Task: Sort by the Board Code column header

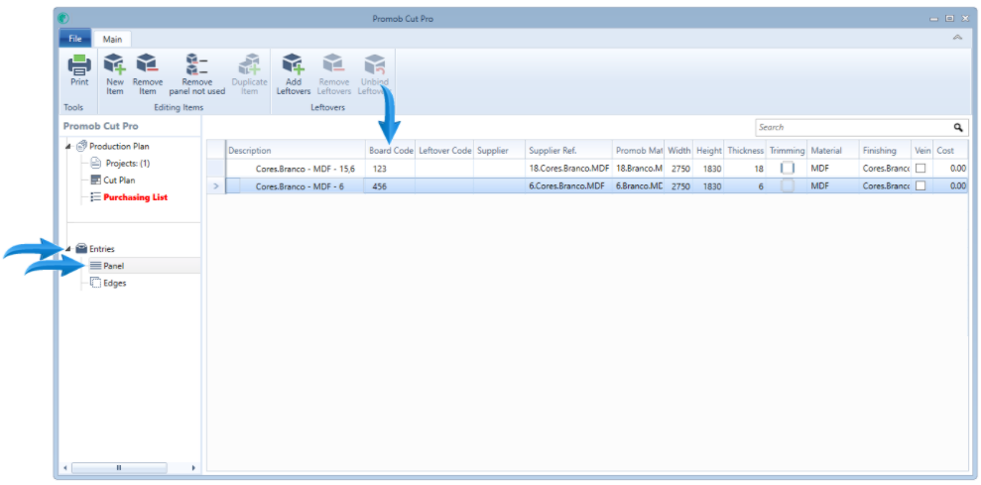Action: pos(391,151)
